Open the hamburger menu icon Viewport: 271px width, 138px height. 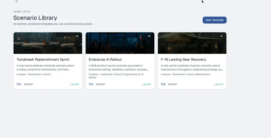click(x=16, y=1)
